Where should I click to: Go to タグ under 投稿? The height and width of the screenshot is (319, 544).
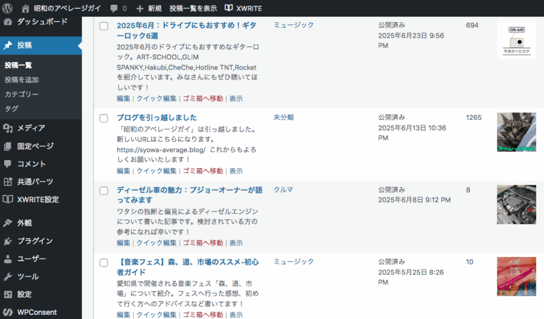coord(11,109)
